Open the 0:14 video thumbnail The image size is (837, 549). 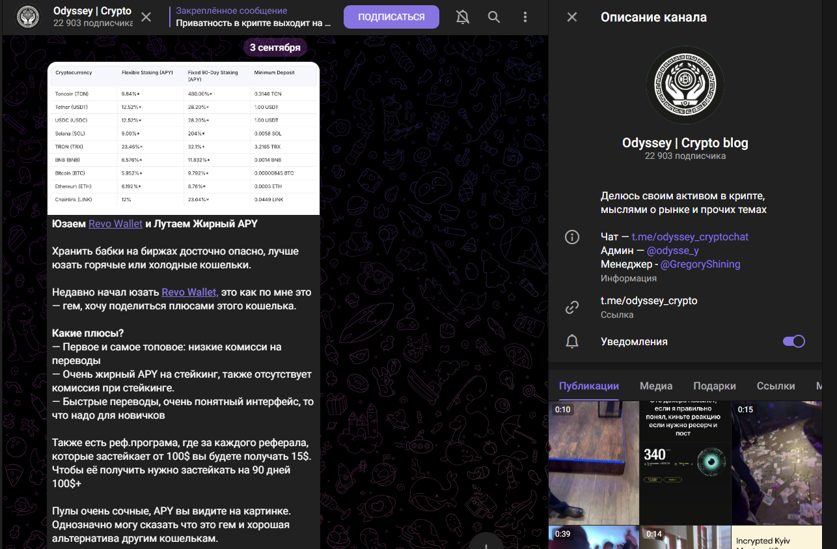tap(685, 537)
